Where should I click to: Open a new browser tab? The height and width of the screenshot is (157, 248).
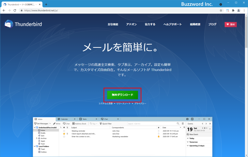[x=46, y=4]
